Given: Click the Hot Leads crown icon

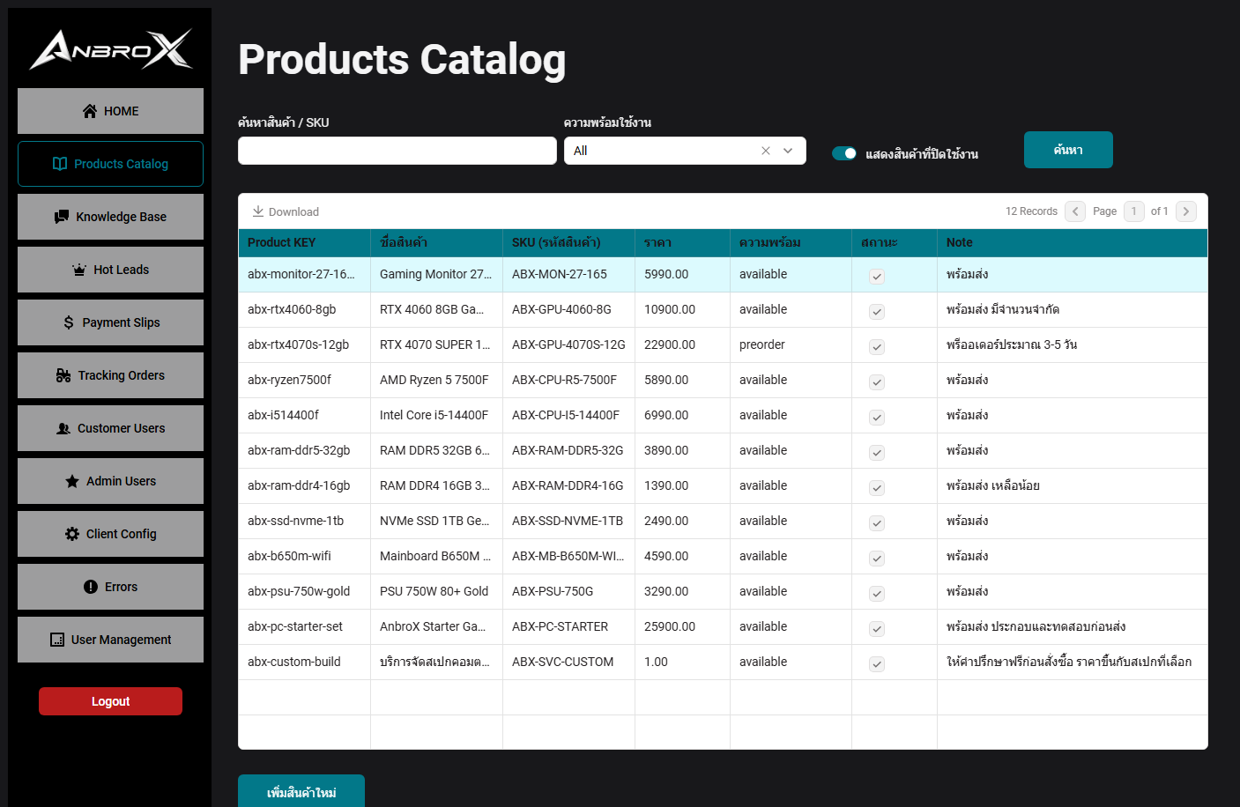Looking at the screenshot, I should (79, 270).
